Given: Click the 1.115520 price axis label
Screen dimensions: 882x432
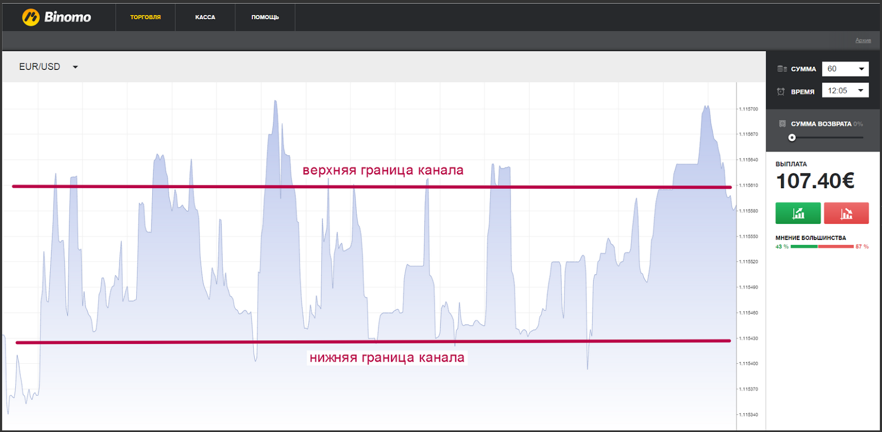Looking at the screenshot, I should click(749, 261).
